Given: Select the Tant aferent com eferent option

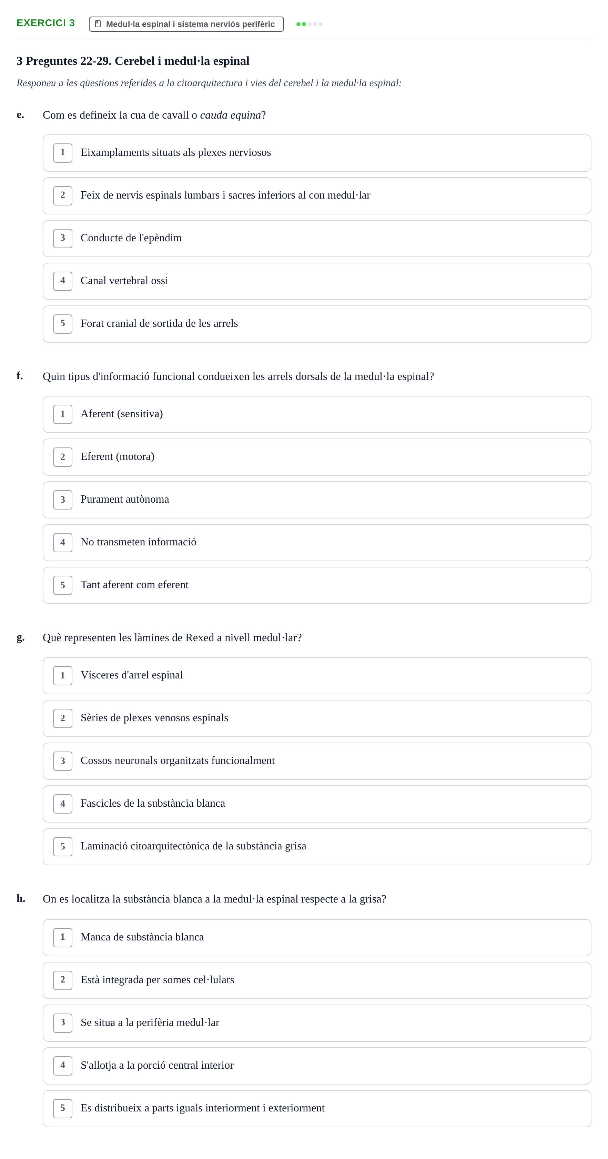Looking at the screenshot, I should point(317,585).
